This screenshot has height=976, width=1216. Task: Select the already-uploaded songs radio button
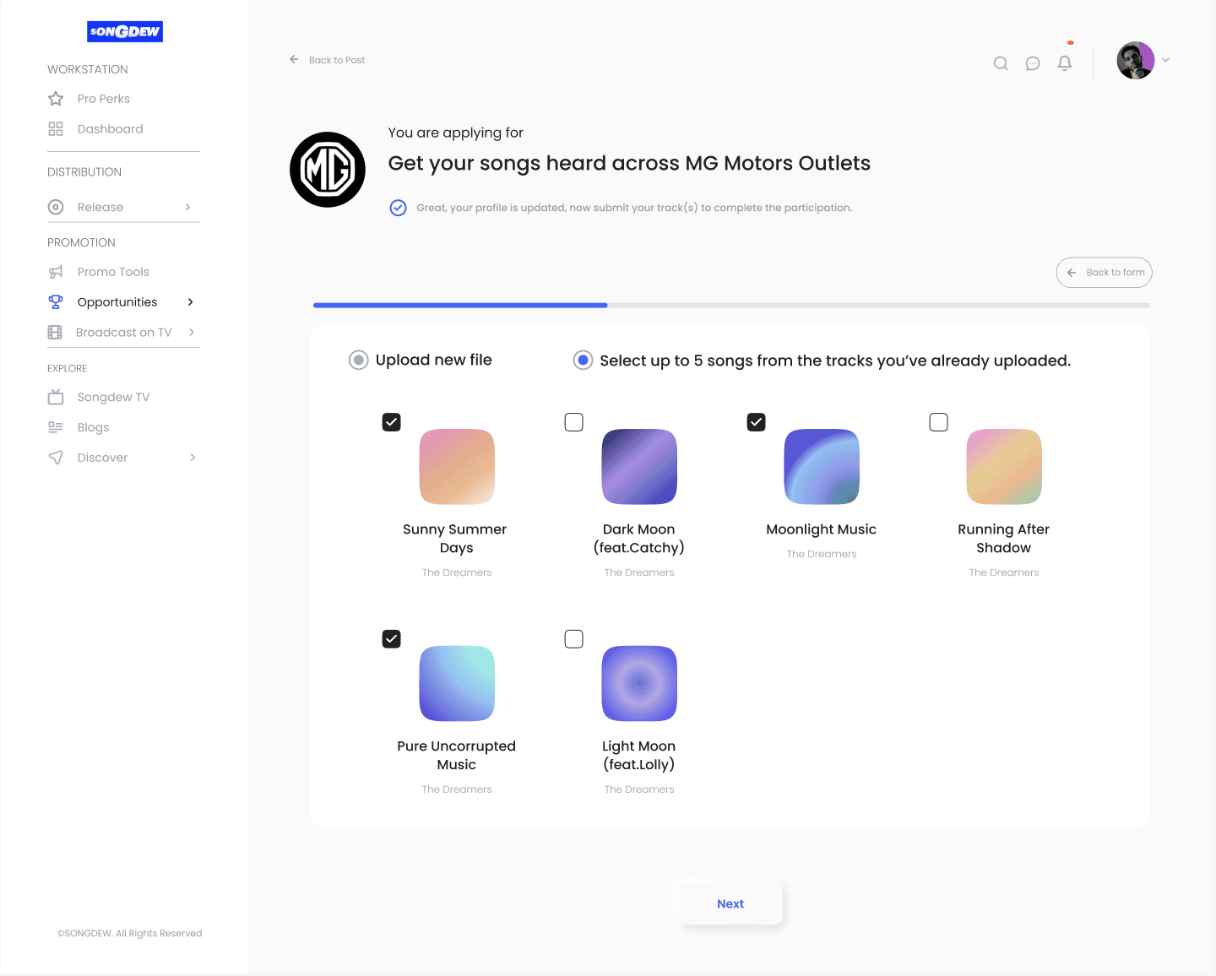(583, 361)
